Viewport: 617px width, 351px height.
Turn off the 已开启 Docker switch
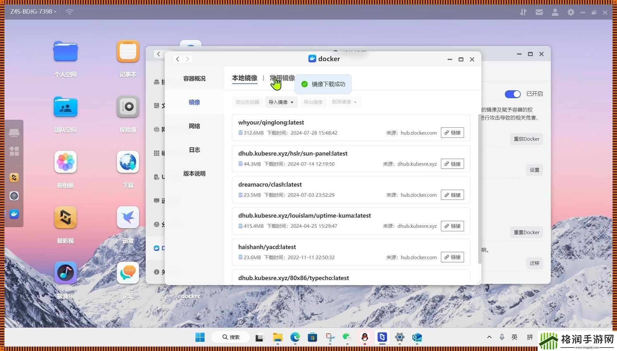512,94
